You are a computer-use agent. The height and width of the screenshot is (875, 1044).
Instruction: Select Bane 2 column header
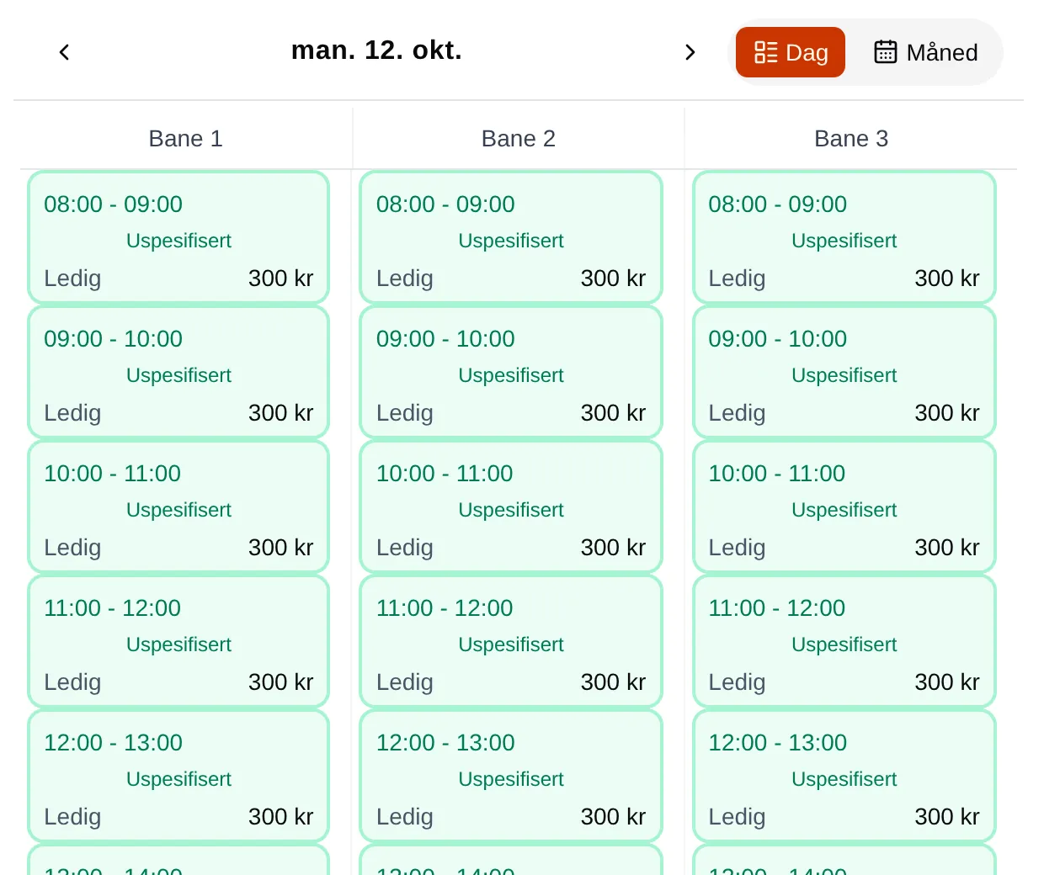(519, 139)
